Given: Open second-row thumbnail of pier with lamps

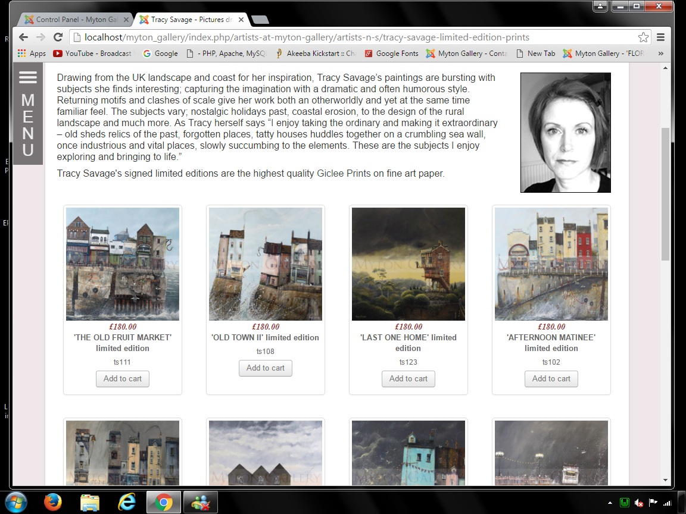Looking at the screenshot, I should (x=551, y=453).
